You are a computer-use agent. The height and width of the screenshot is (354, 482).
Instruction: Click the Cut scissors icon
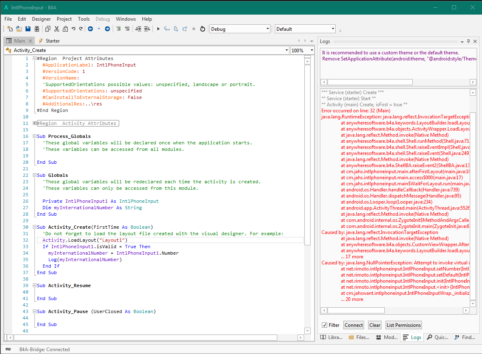[x=56, y=29]
